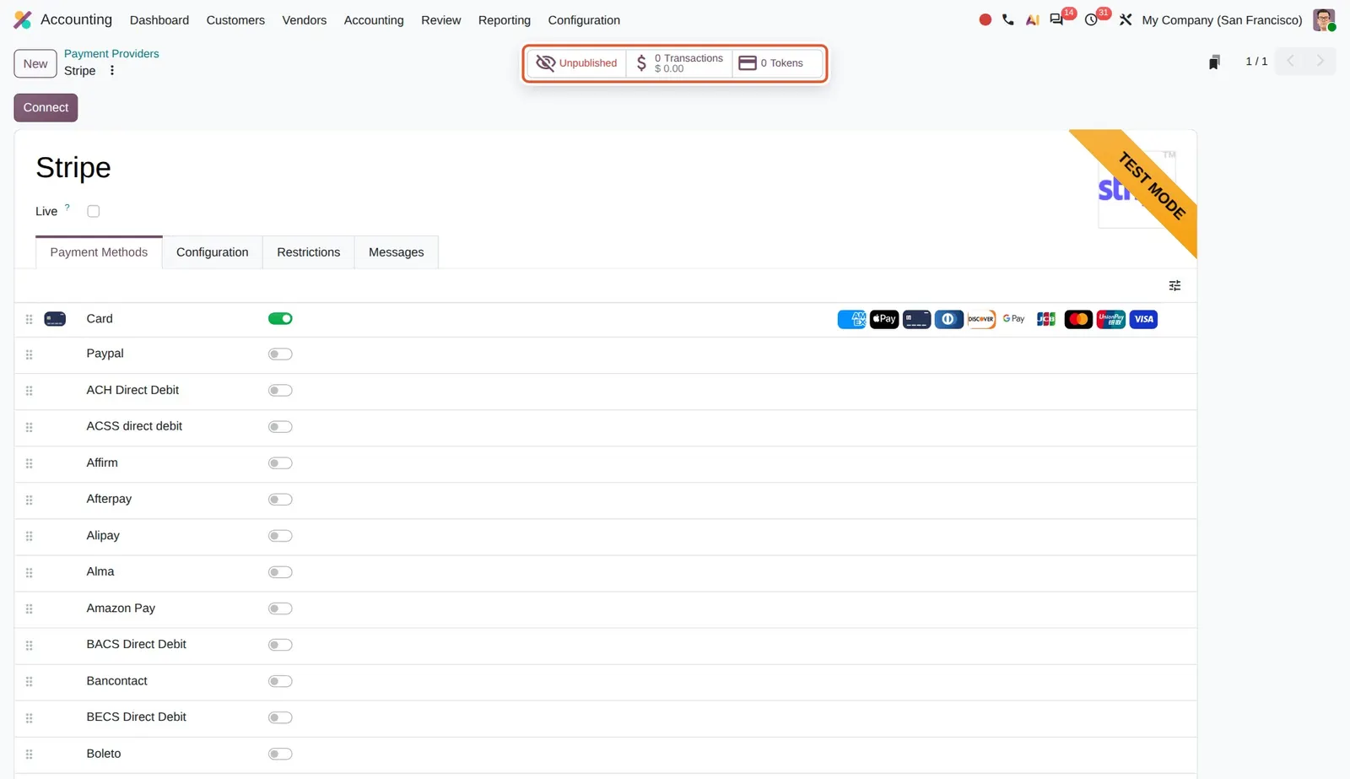Image resolution: width=1350 pixels, height=779 pixels.
Task: Click the Apple Pay brand icon
Action: (x=884, y=319)
